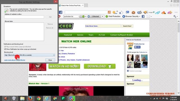Open the Featured menu item
This screenshot has height=101, width=180.
[x=68, y=35]
